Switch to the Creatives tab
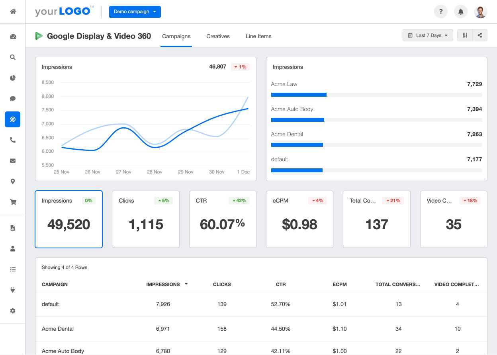The image size is (497, 355). (x=218, y=36)
